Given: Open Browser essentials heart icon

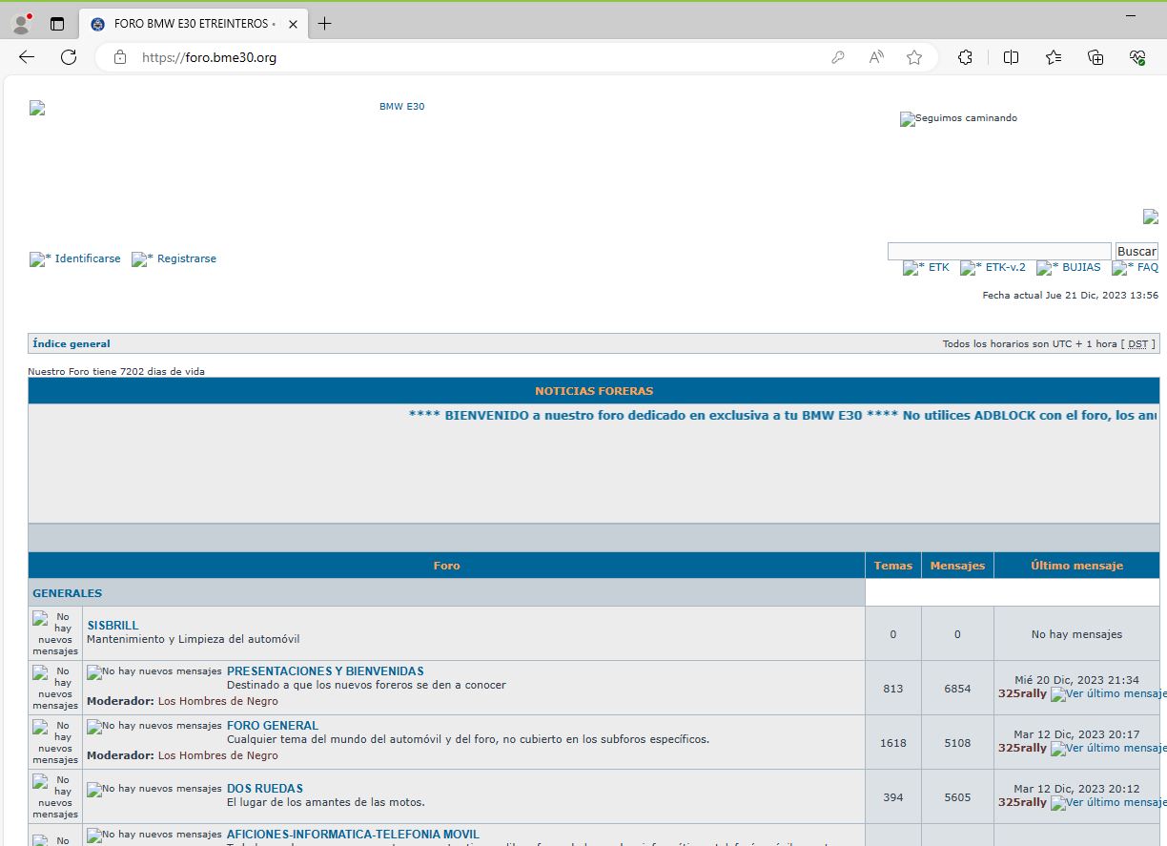Looking at the screenshot, I should tap(1136, 57).
